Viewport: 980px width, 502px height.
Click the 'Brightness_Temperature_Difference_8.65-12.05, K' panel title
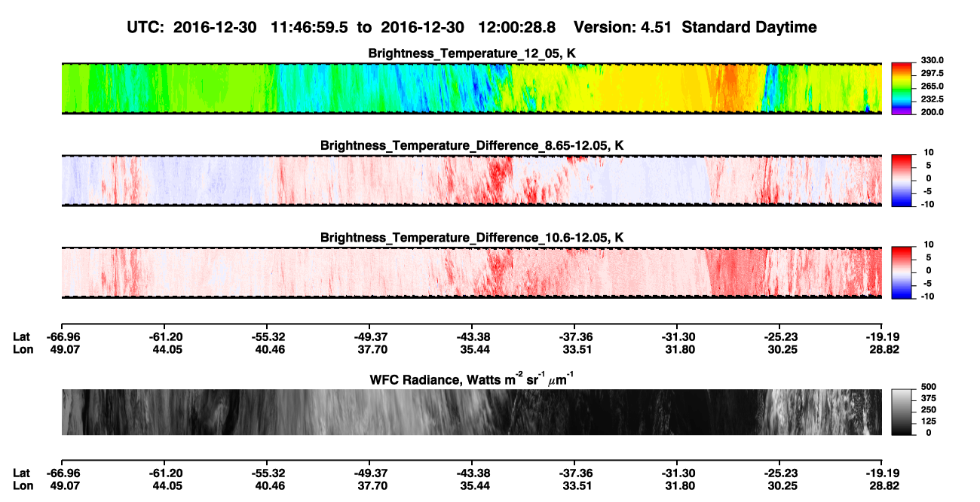[472, 145]
